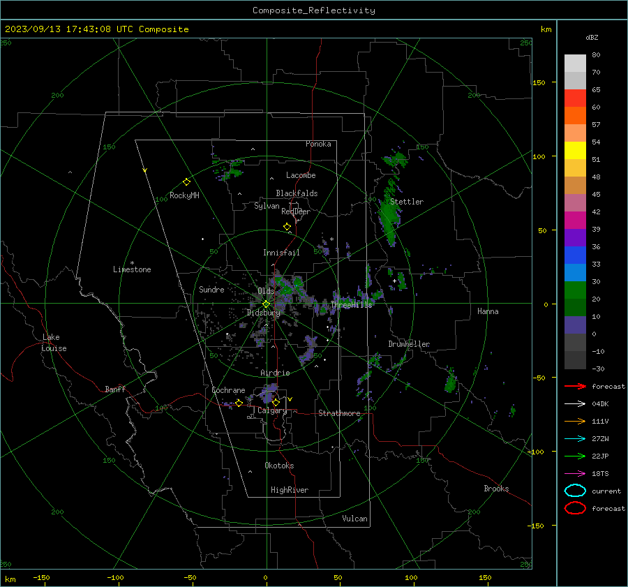The height and width of the screenshot is (587, 628).
Task: Click the Brooks city label
Action: pyautogui.click(x=496, y=489)
